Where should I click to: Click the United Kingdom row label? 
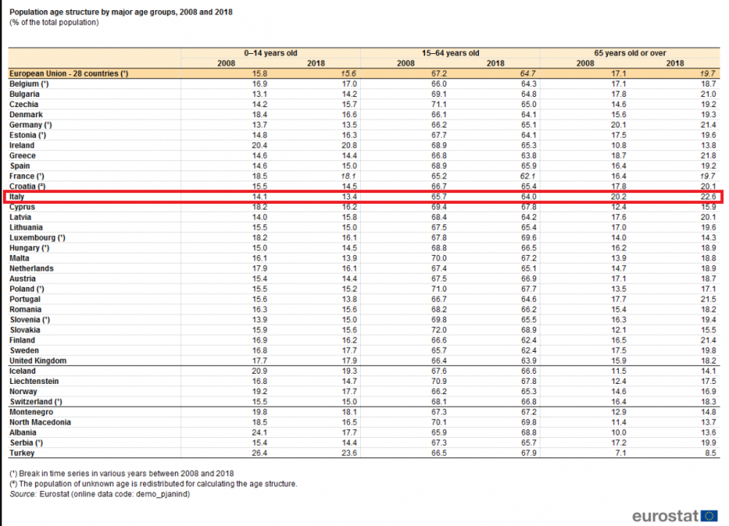[x=38, y=361]
